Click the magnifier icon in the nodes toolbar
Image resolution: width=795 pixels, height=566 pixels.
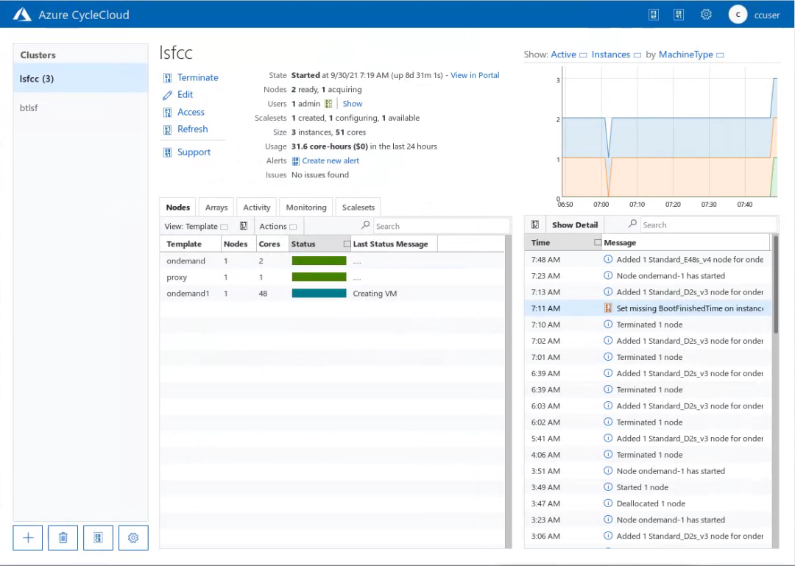point(366,225)
